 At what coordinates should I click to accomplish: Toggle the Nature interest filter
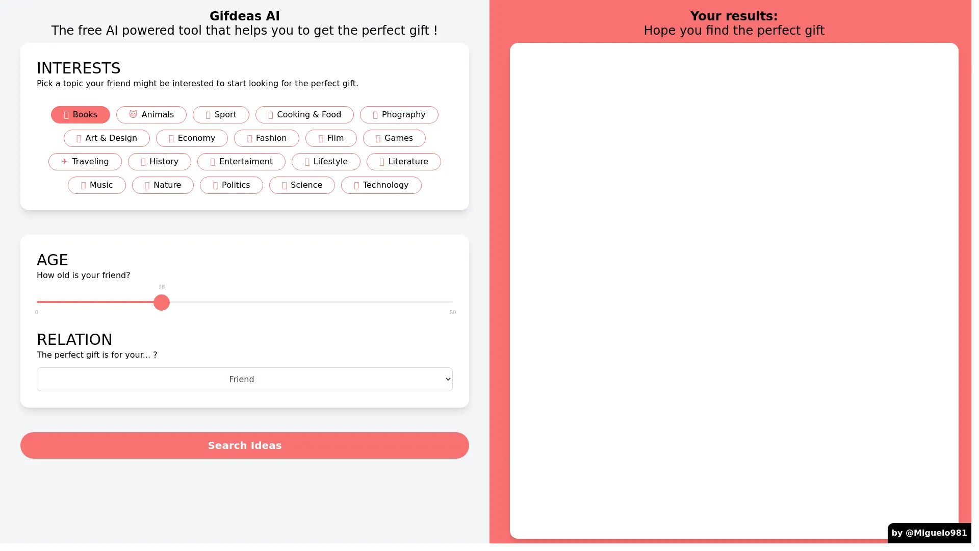tap(162, 185)
